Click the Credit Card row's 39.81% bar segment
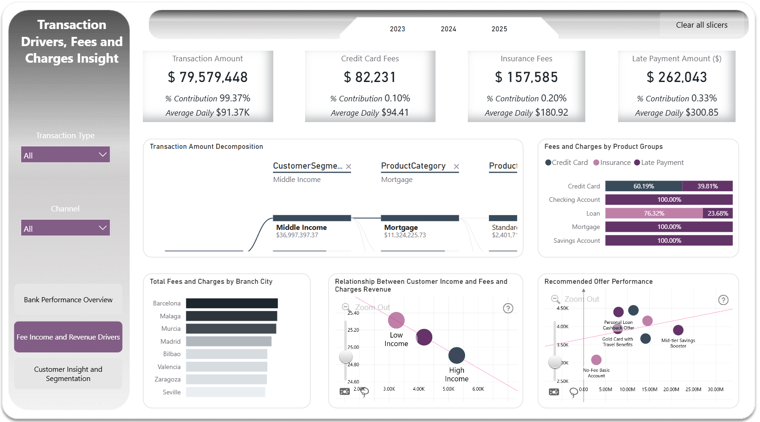The width and height of the screenshot is (760, 422). pos(707,186)
